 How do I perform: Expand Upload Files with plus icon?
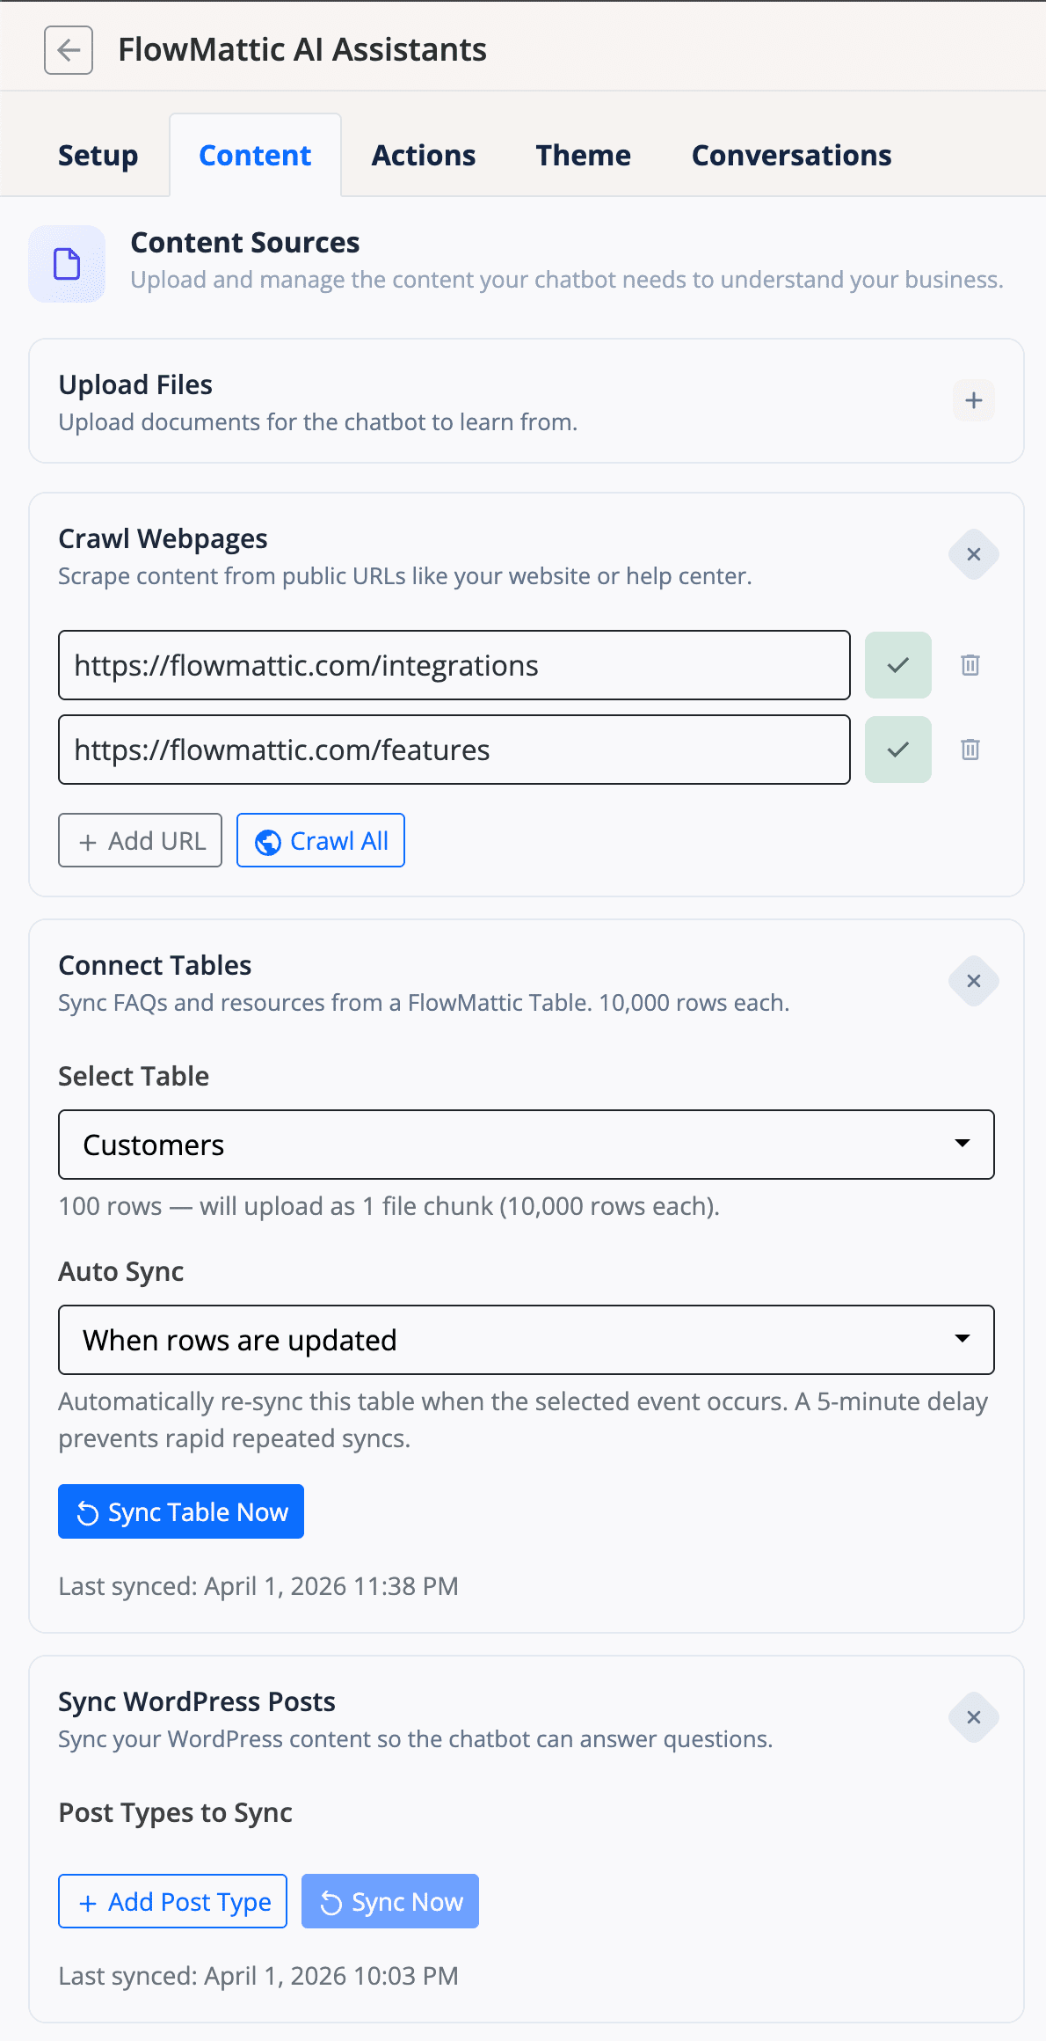(x=973, y=400)
